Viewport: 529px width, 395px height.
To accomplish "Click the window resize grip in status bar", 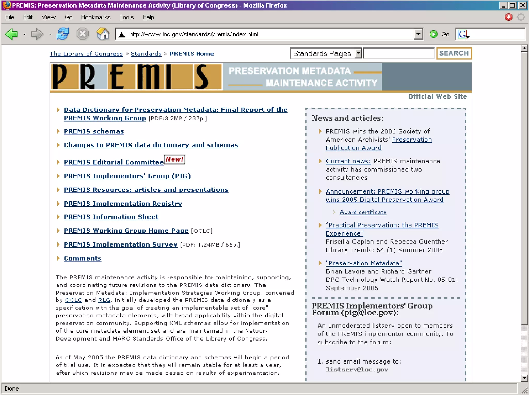I will pyautogui.click(x=524, y=390).
